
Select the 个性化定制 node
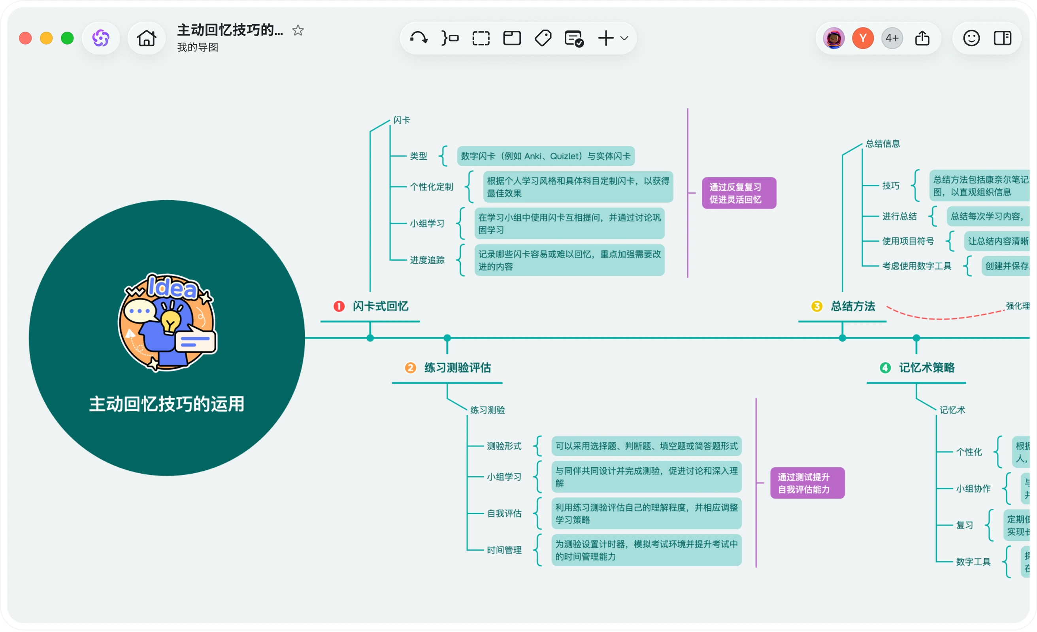tap(432, 187)
